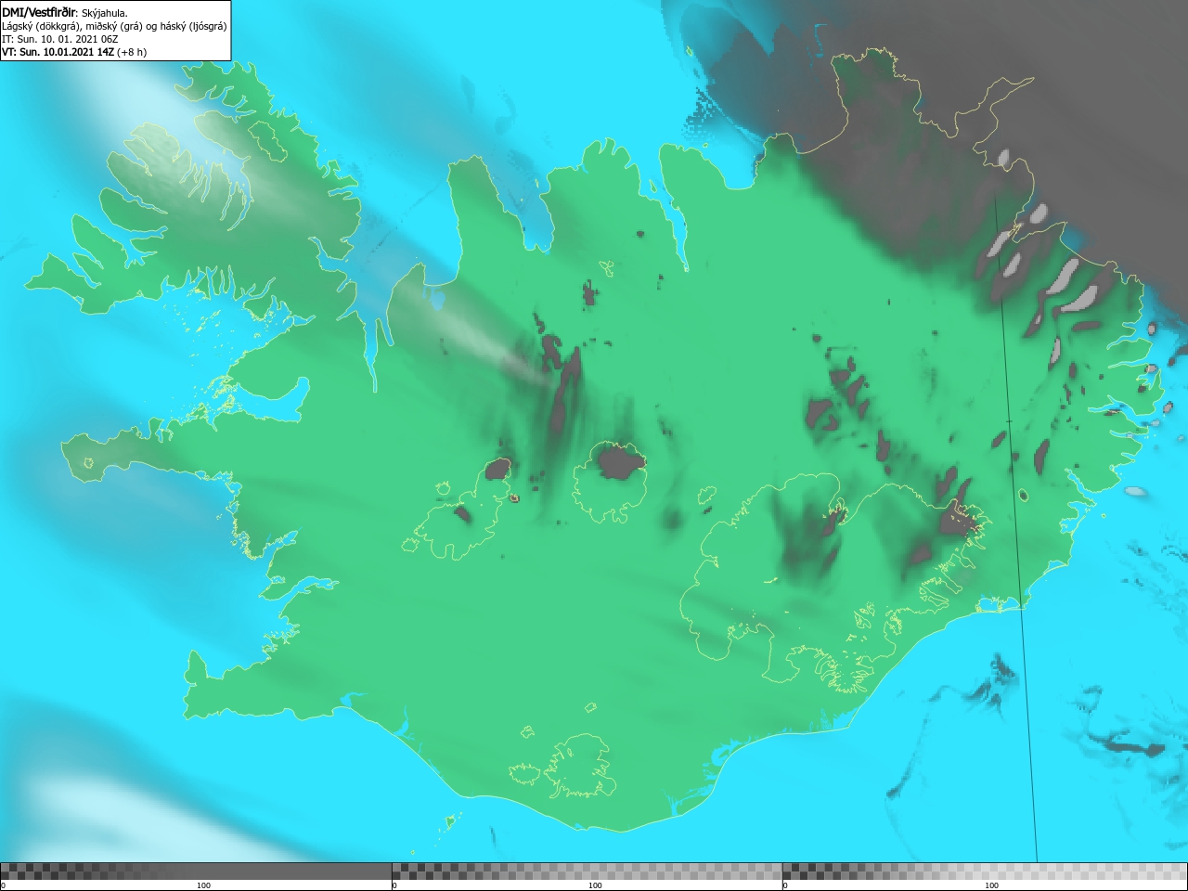Screen dimensions: 1188x891
Task: Click the 'DMI/Vestfirðir: Skýjahula.' title text
Action: point(65,12)
